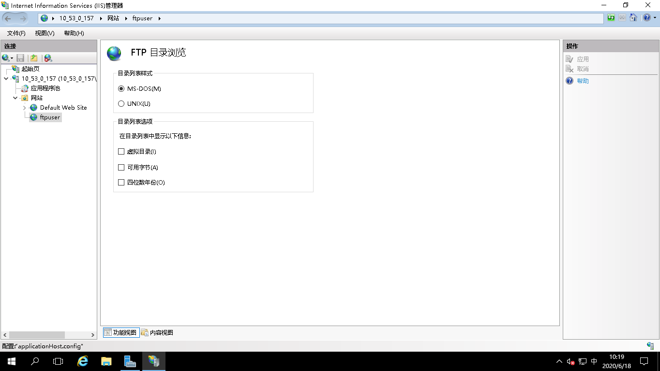Click the globe icon in address bar

tap(45, 18)
